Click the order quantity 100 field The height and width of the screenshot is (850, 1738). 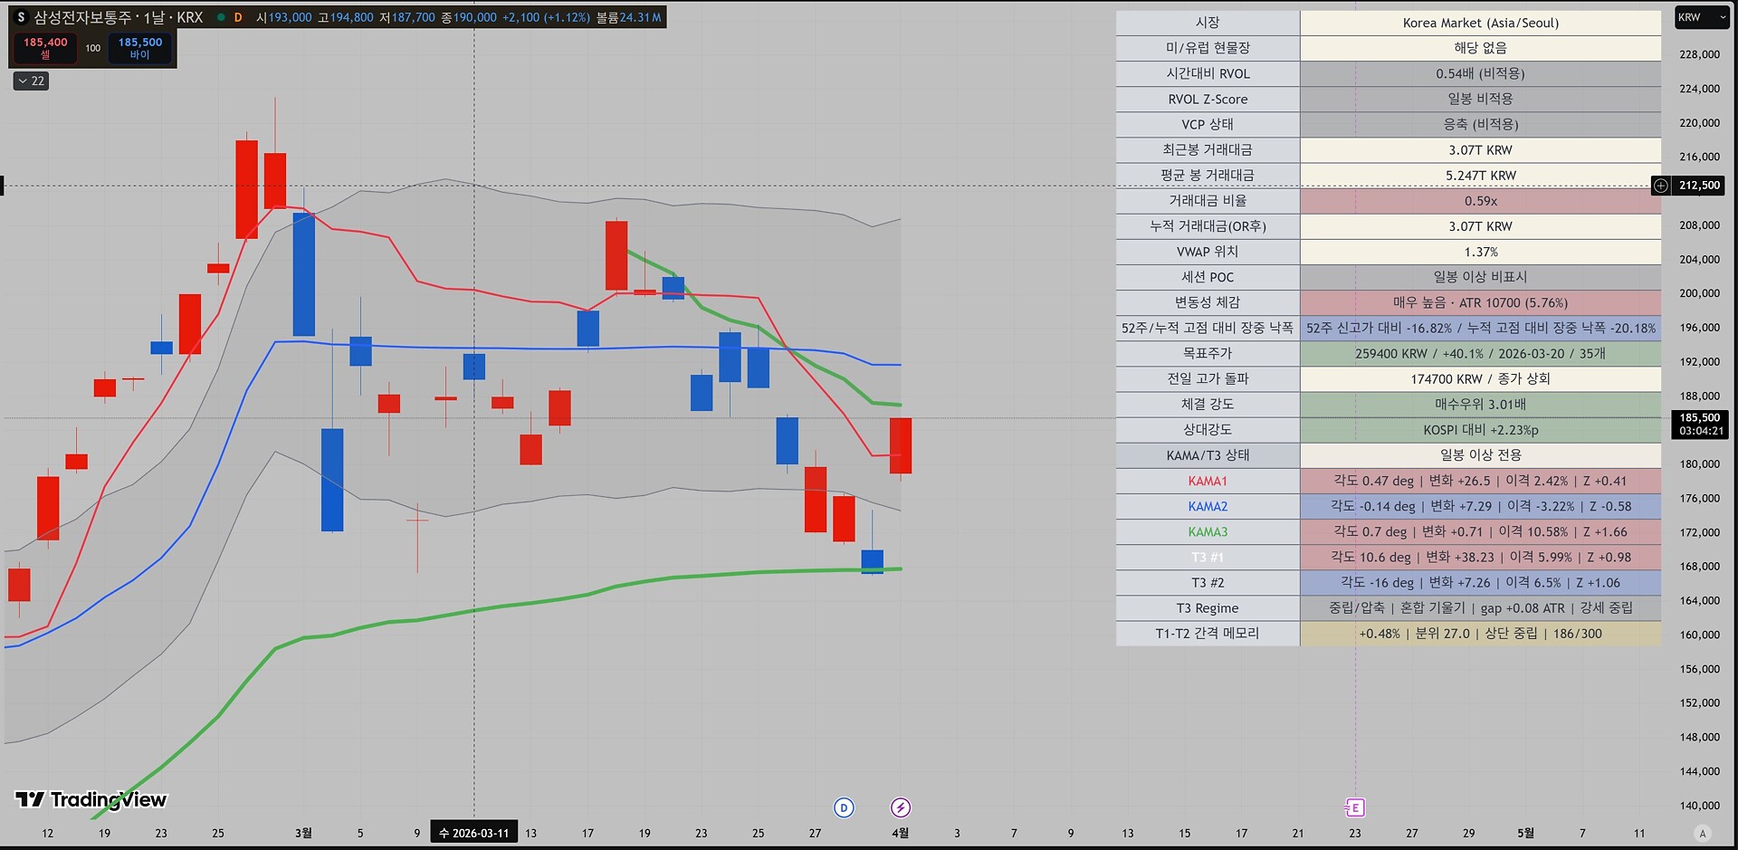point(93,48)
